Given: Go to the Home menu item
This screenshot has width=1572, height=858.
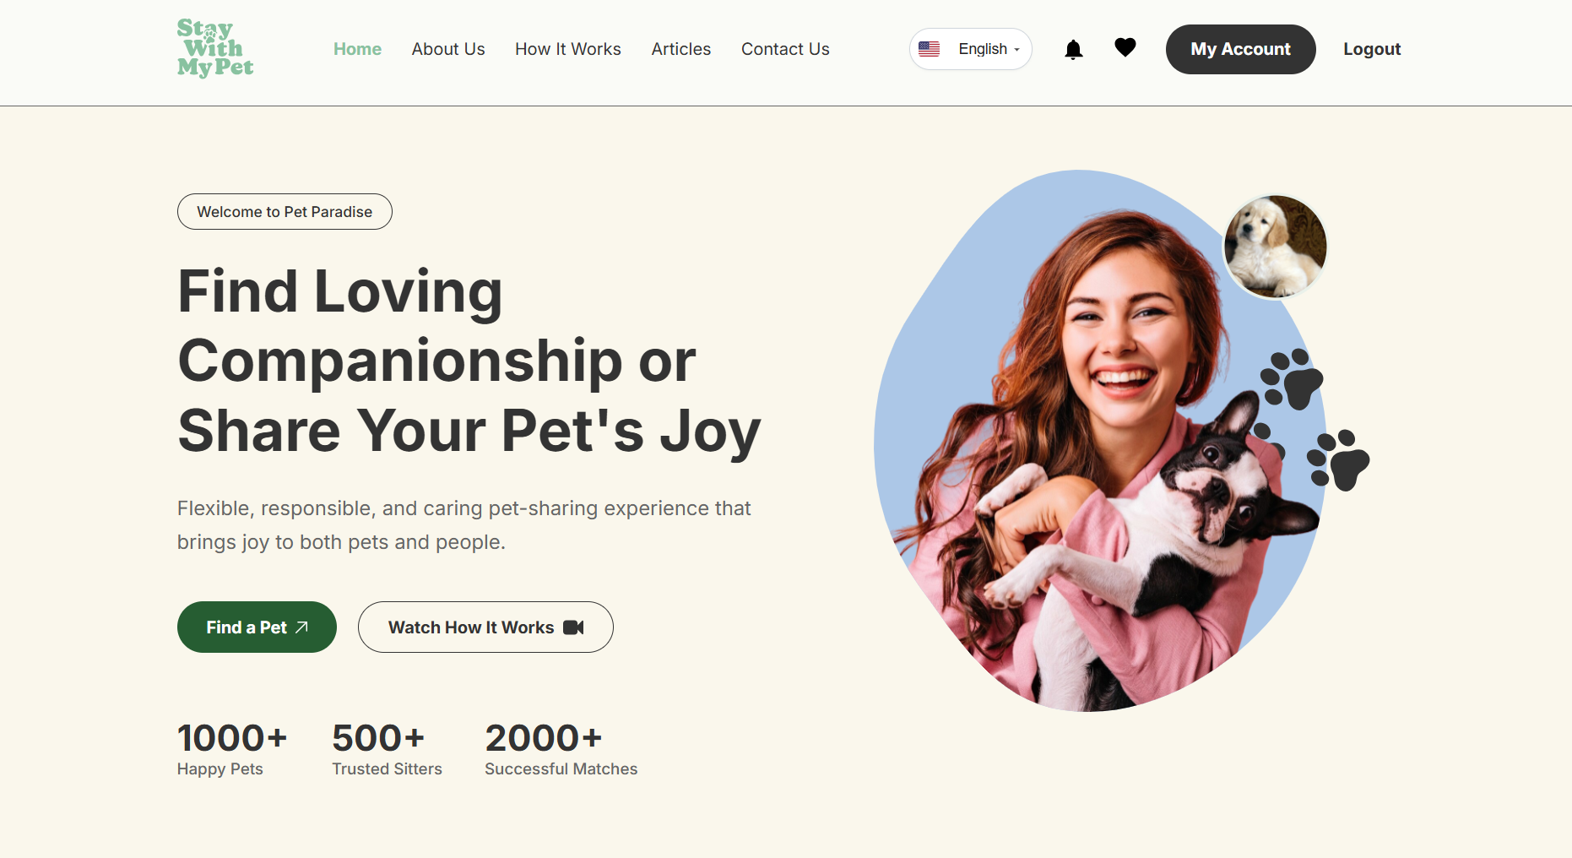Looking at the screenshot, I should pos(357,49).
